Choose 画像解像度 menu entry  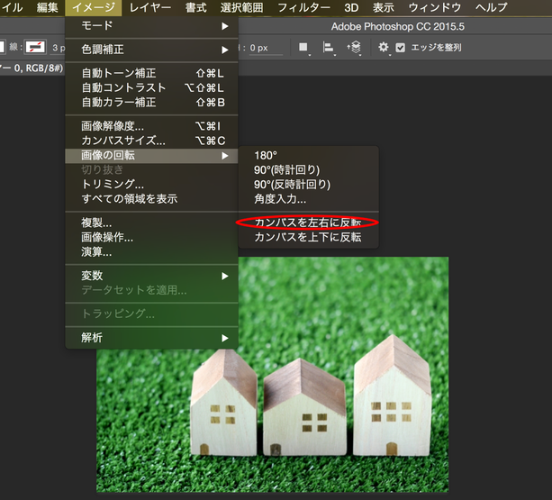click(x=151, y=126)
